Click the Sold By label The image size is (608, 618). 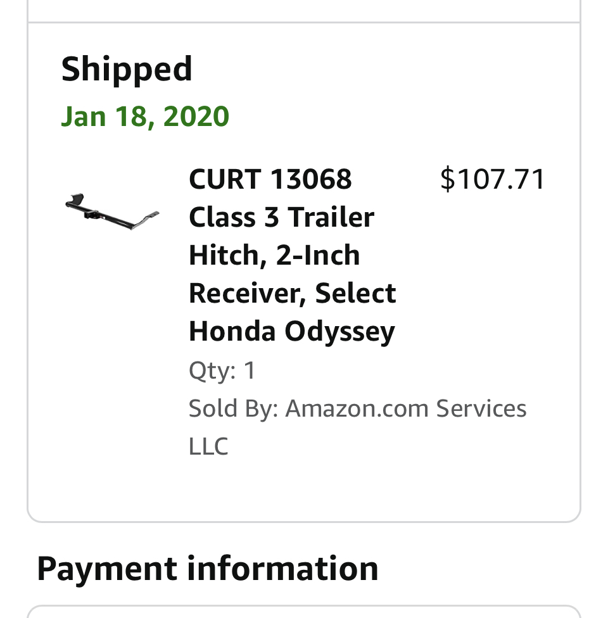point(233,408)
